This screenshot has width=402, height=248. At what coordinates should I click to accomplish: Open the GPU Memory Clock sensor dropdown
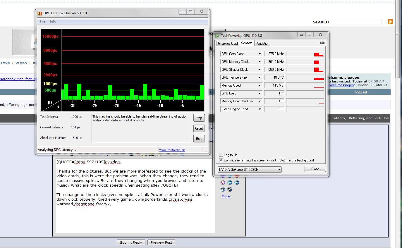pos(260,62)
